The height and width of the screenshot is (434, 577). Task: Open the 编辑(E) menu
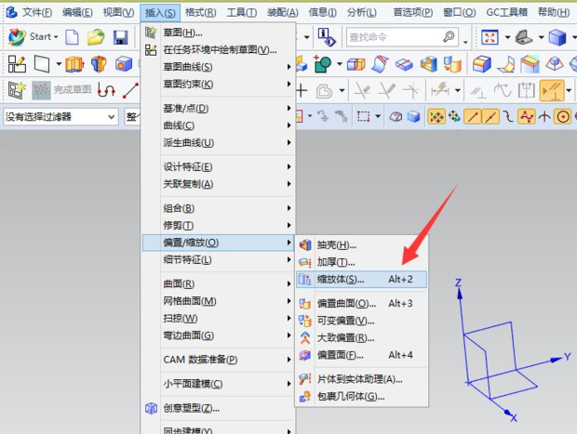(77, 13)
